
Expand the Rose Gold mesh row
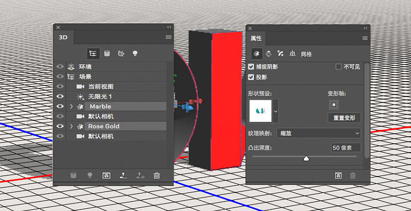pos(71,126)
